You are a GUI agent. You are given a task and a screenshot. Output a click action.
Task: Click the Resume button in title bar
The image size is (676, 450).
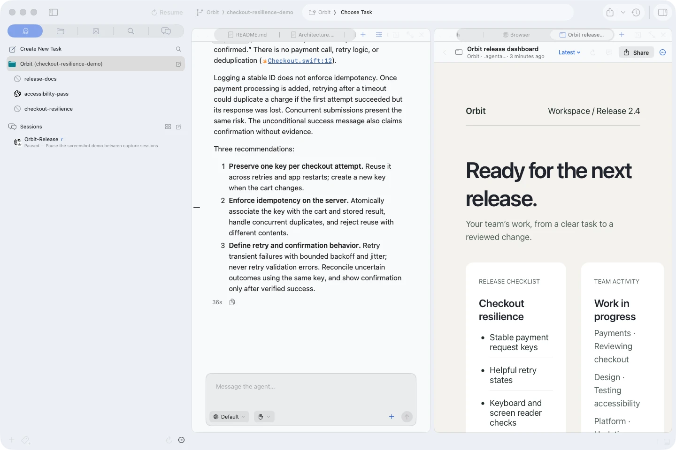167,13
